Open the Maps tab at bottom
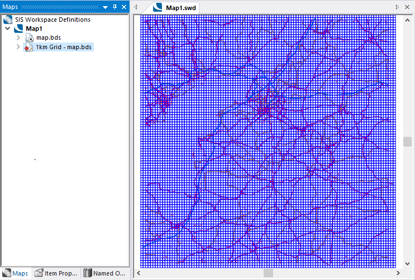Viewport: 415px width, 280px height. click(16, 273)
